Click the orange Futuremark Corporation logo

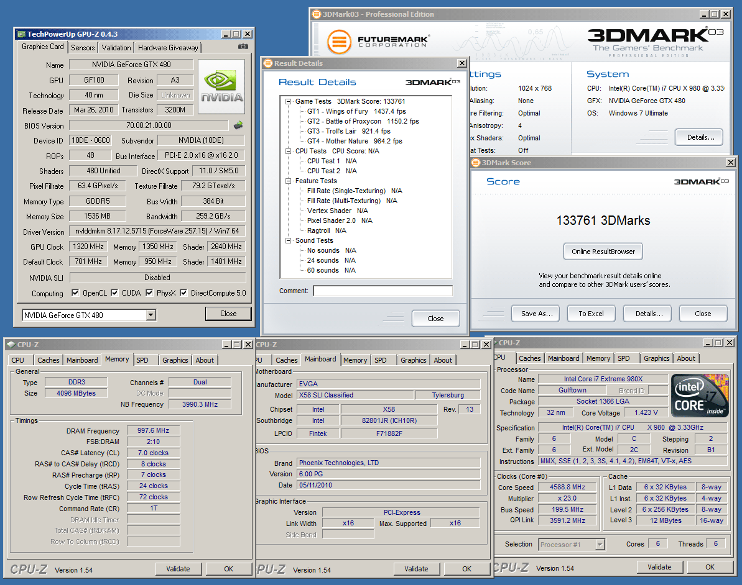[x=338, y=42]
